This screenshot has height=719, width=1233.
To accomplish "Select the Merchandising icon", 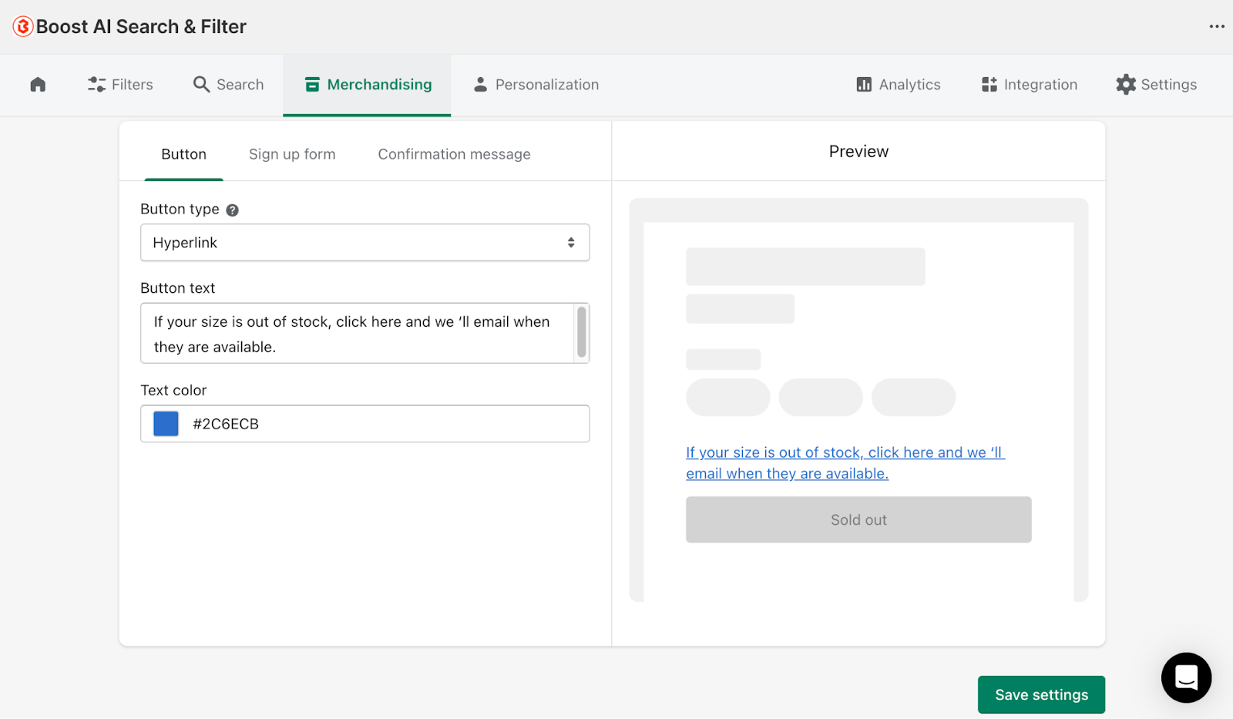I will coord(311,84).
